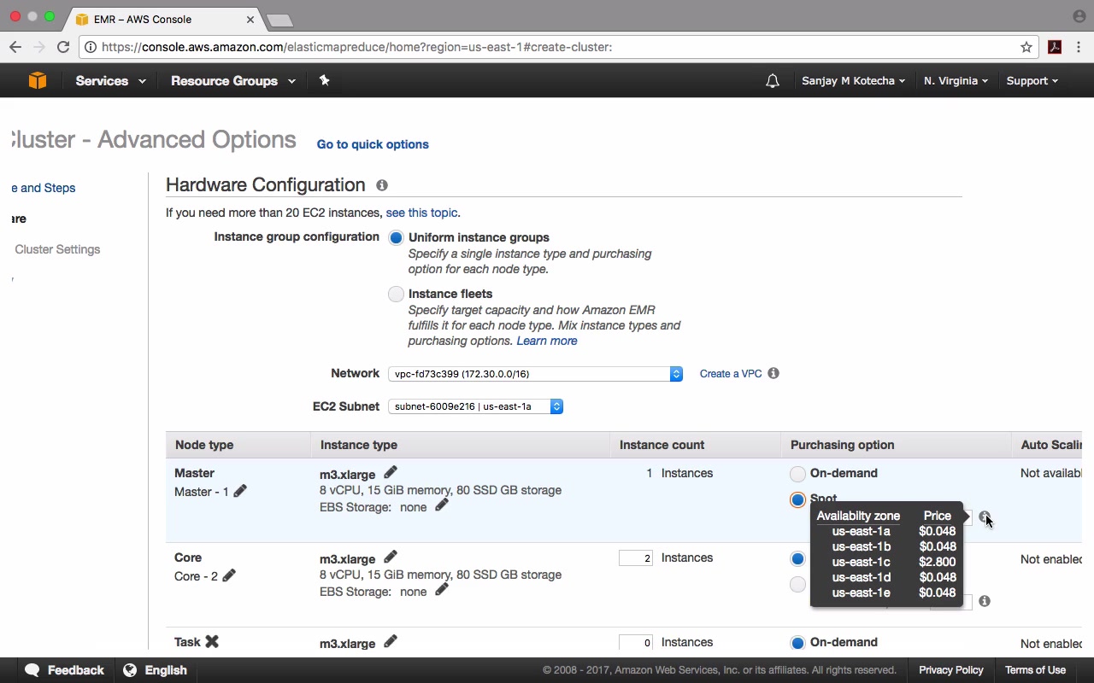
Task: Click the Core spot price info icon
Action: click(985, 601)
